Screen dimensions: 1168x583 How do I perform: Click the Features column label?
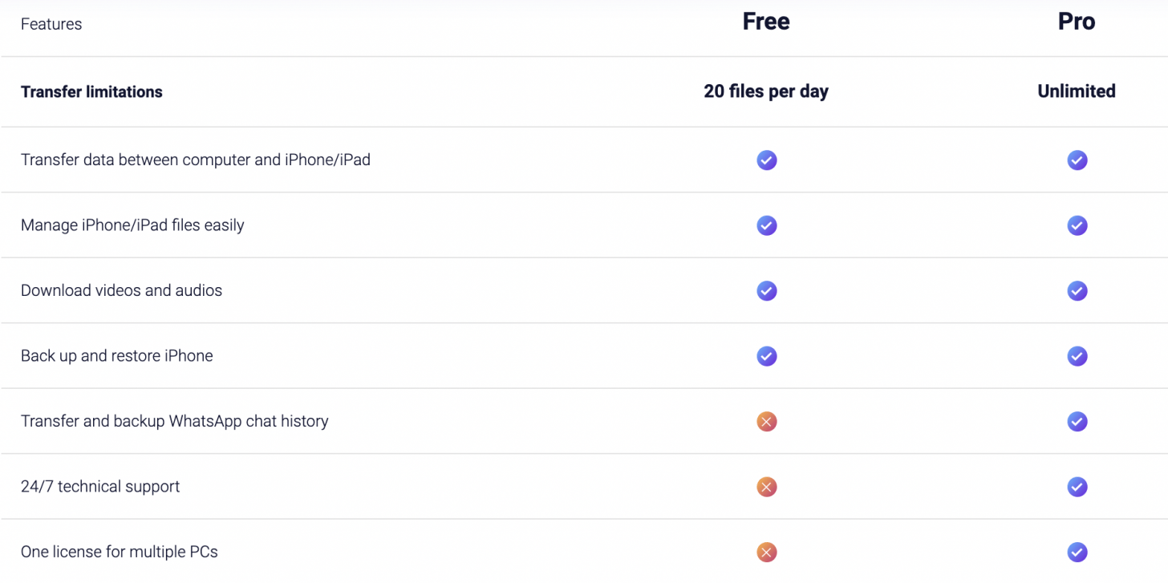pyautogui.click(x=51, y=24)
